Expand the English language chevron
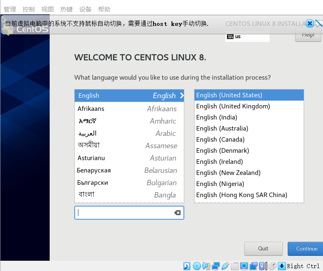The width and height of the screenshot is (323, 271). pyautogui.click(x=182, y=96)
